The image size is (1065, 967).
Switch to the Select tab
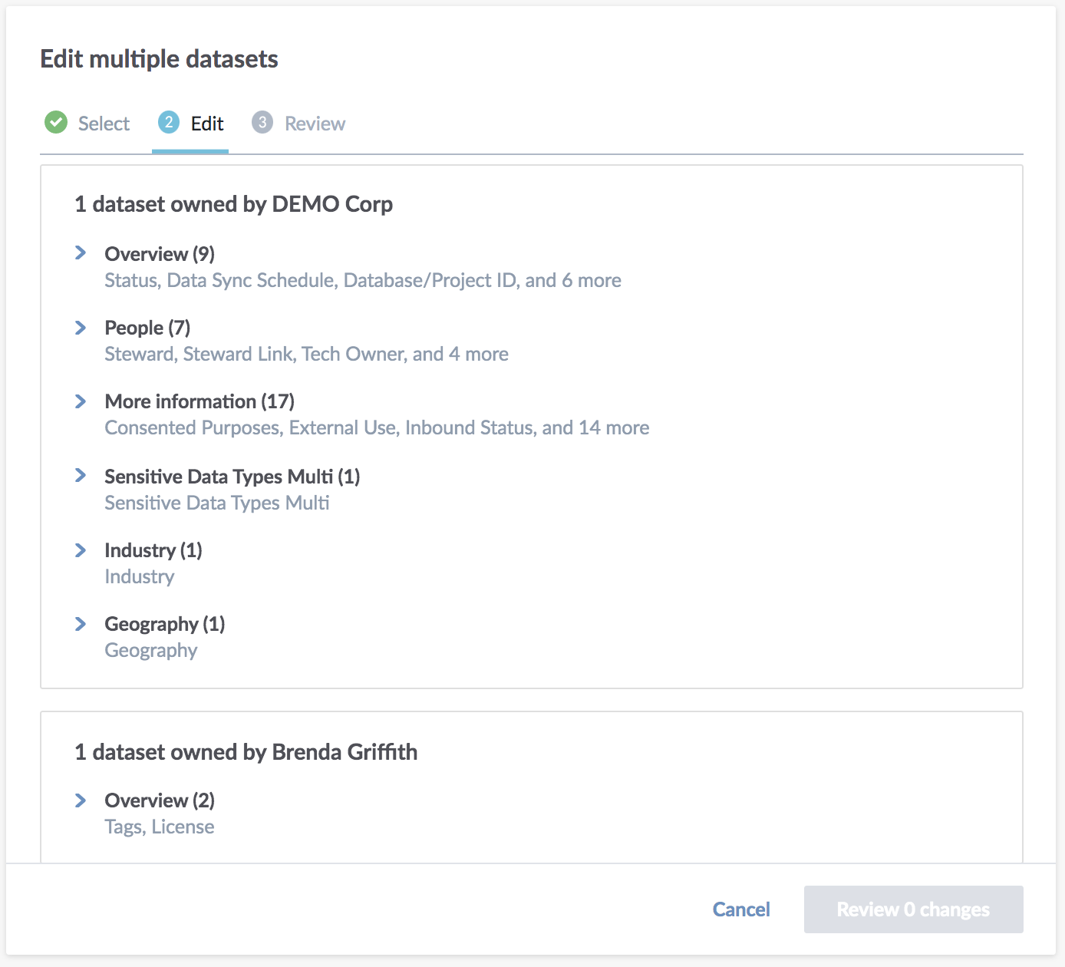click(x=87, y=124)
